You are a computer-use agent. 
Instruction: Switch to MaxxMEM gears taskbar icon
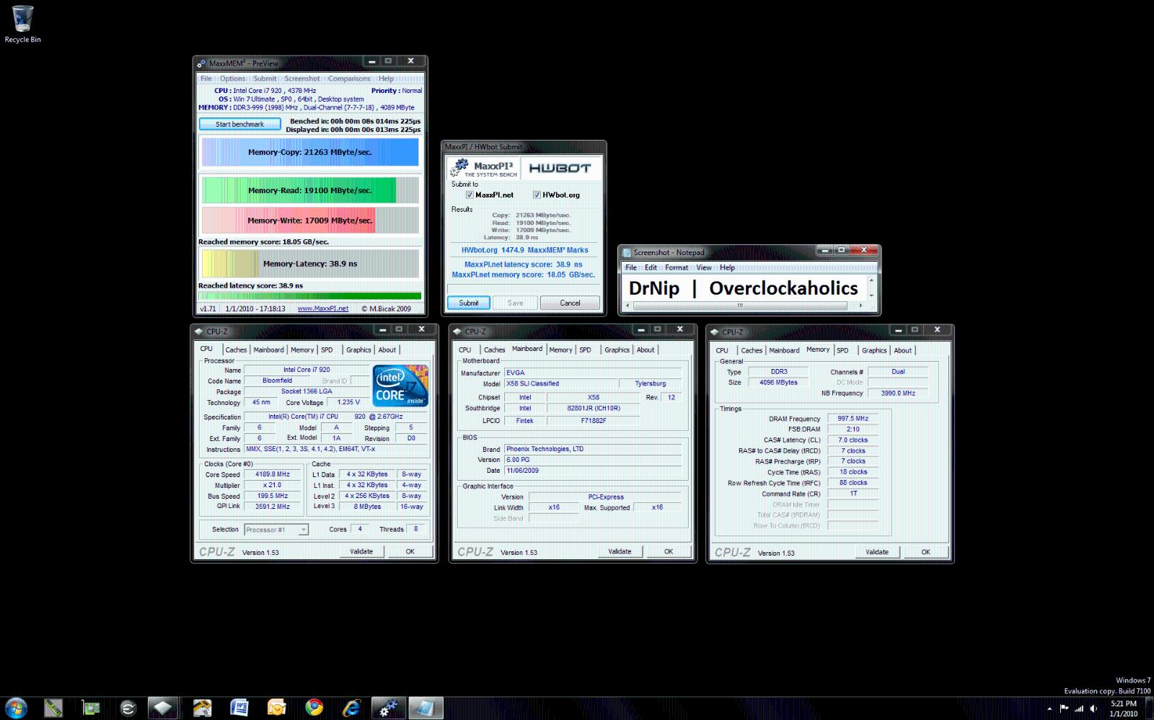tap(388, 708)
